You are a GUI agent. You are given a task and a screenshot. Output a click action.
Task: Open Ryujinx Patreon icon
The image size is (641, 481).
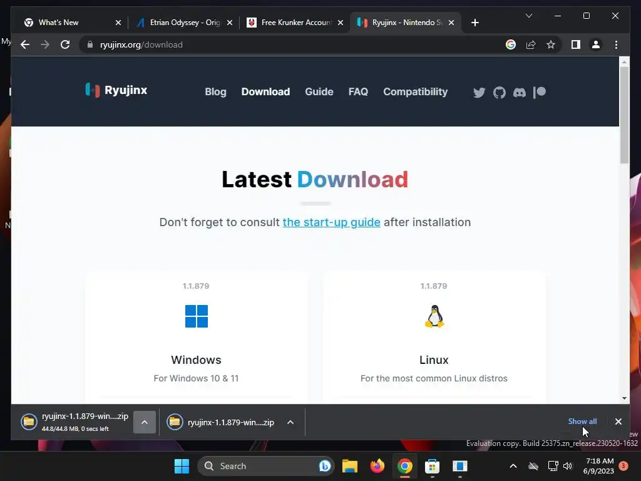[540, 93]
